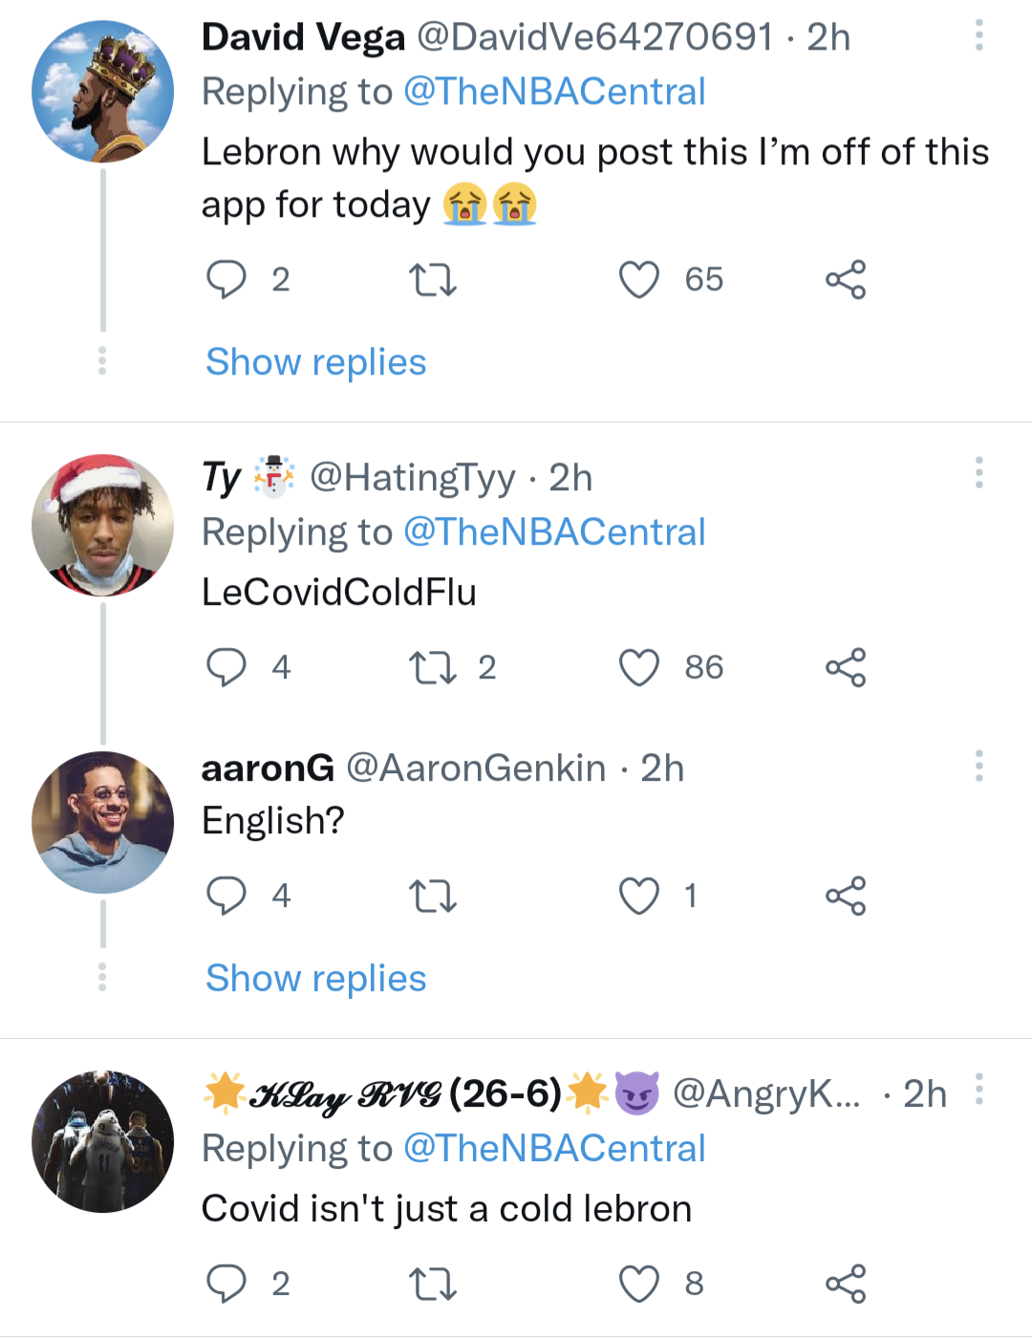Open @TheNBACentral mention in Ty's reply
Viewport: 1032px width, 1339px height.
(554, 532)
